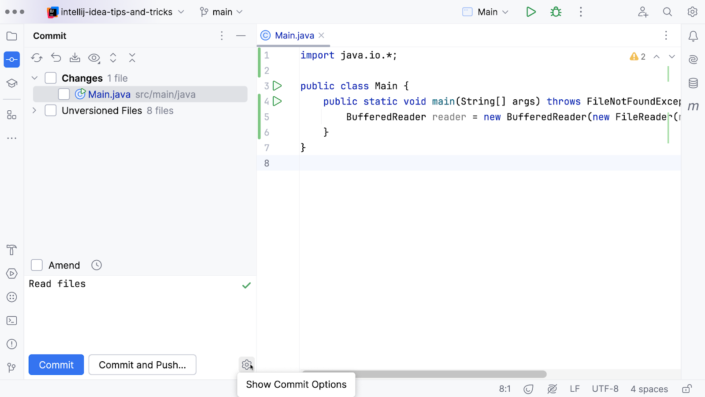Image resolution: width=705 pixels, height=397 pixels.
Task: Enable the Amend checkbox
Action: point(37,265)
